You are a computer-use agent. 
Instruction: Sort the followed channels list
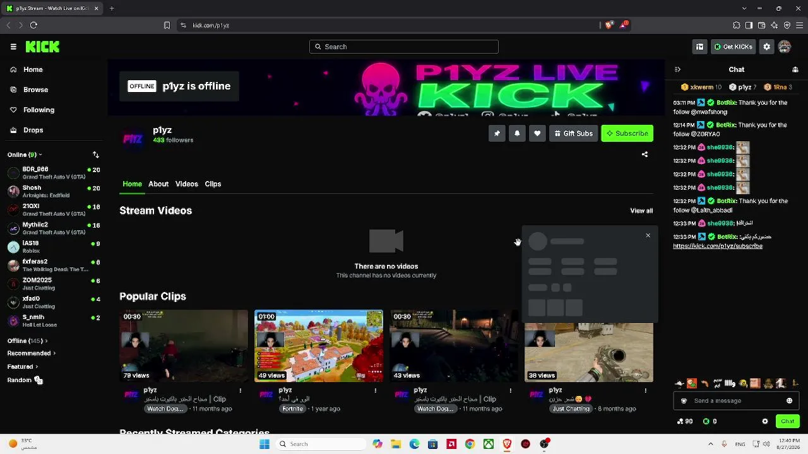[96, 154]
